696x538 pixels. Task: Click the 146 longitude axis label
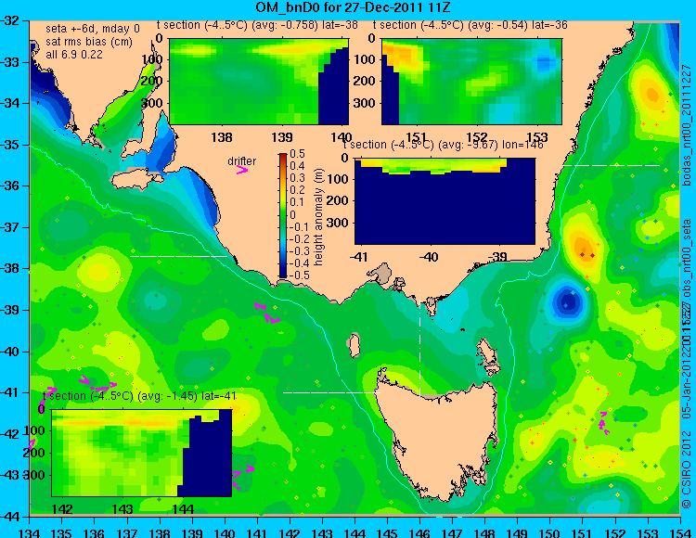419,532
